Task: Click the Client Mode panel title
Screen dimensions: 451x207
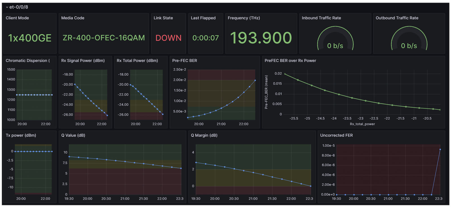Action: [17, 18]
